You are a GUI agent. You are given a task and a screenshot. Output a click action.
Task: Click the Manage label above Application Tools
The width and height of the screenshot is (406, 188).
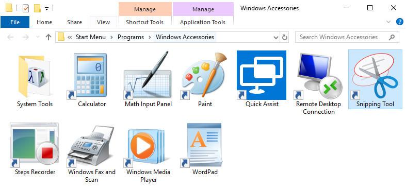click(203, 9)
